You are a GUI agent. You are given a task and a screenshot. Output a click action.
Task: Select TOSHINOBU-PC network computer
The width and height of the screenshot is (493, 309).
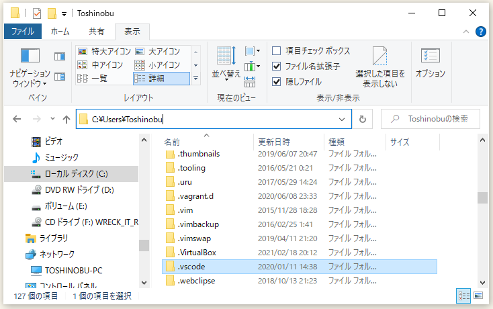click(x=66, y=270)
